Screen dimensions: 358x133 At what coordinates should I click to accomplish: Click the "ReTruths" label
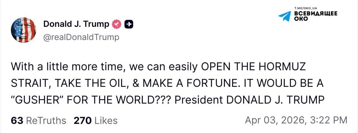coord(46,120)
